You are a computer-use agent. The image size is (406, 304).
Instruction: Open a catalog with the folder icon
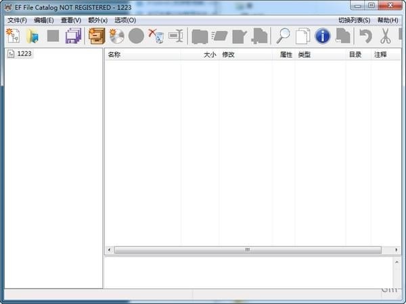click(32, 36)
